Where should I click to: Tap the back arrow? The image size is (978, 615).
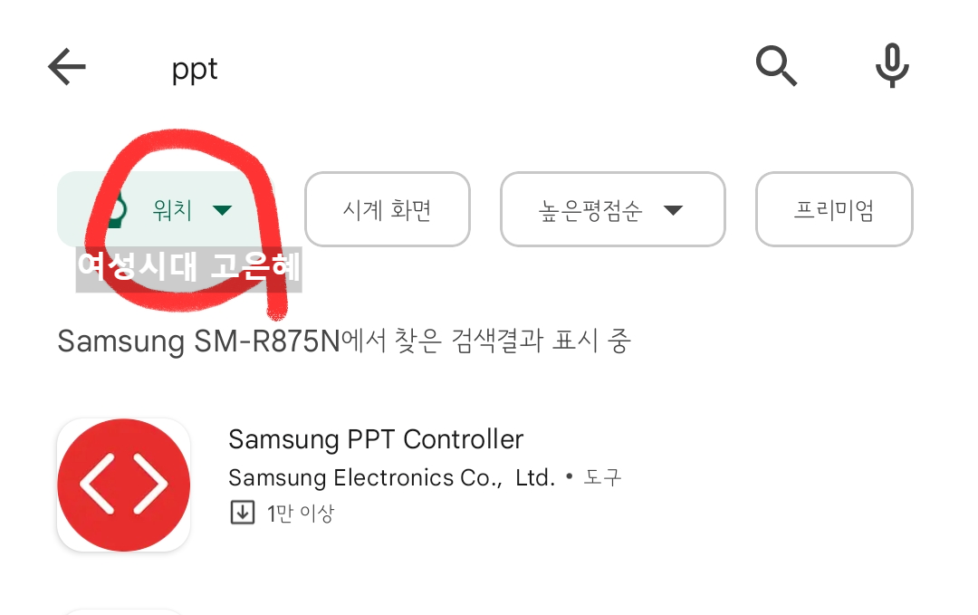click(x=66, y=67)
